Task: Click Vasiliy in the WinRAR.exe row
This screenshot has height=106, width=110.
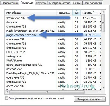Action: [62, 61]
